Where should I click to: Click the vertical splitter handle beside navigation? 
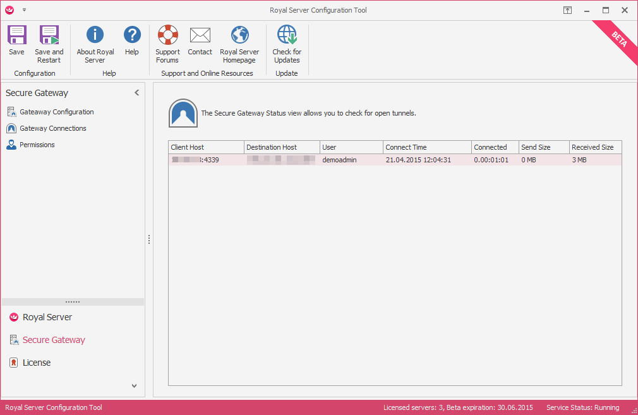tap(149, 239)
